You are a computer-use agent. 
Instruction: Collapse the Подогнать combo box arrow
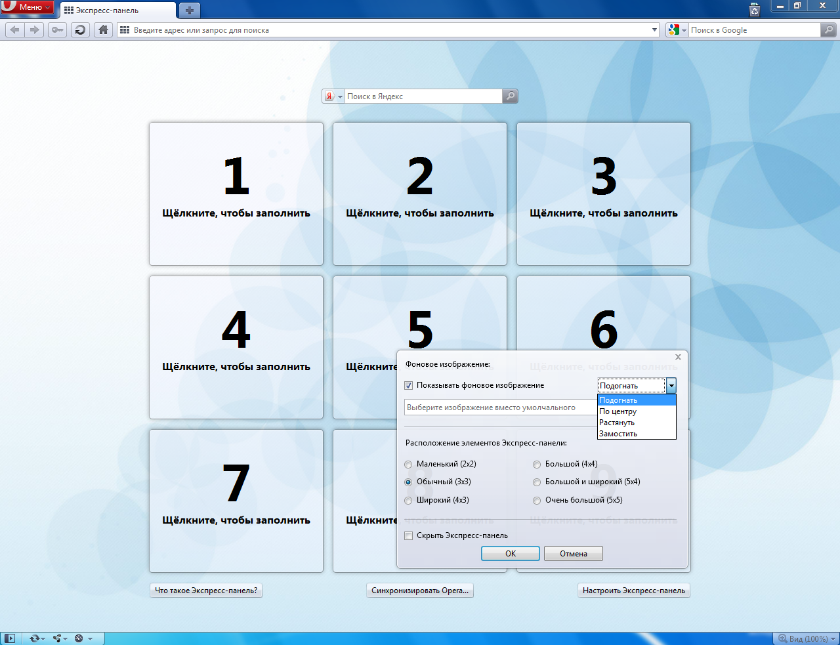click(x=671, y=386)
